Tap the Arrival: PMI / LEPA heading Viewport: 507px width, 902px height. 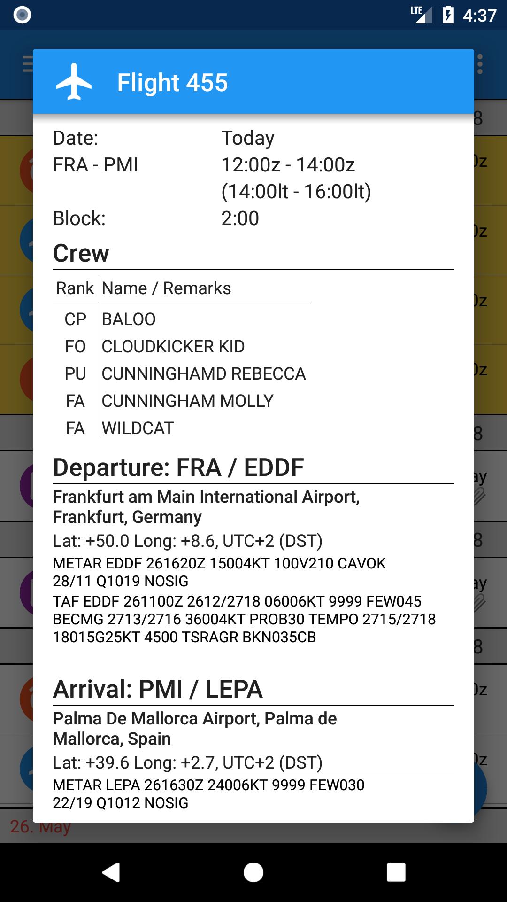coord(158,689)
